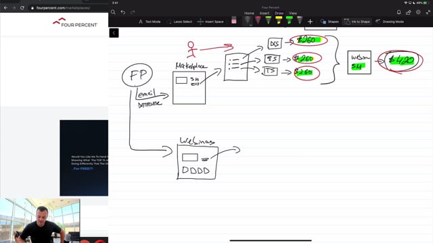433x243 pixels.
Task: Undo the last ink stroke
Action: point(123,12)
